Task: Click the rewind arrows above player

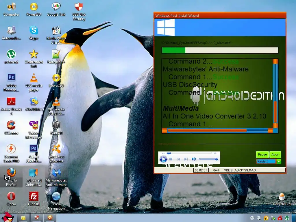Action: pos(163,153)
